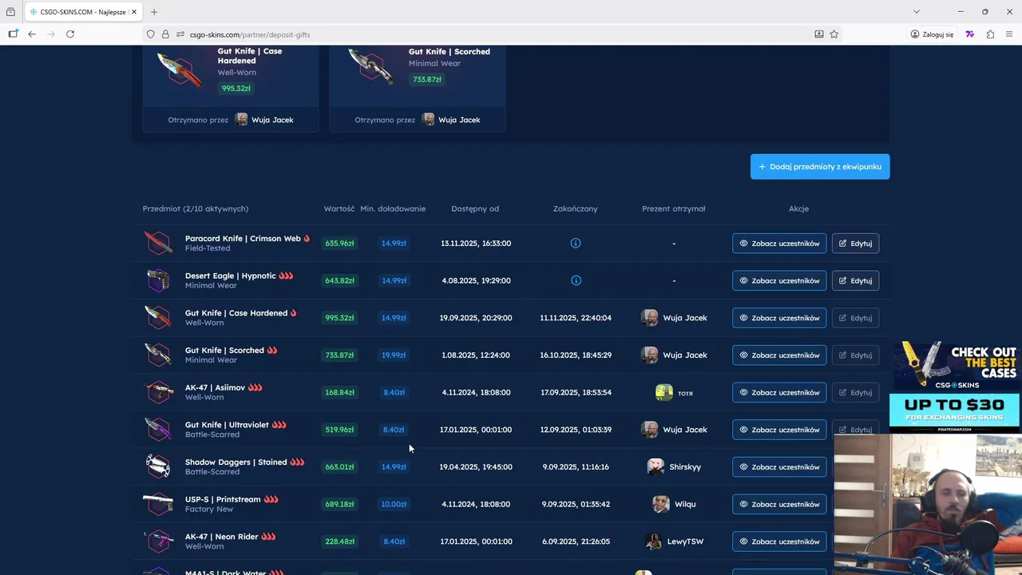Click the Check Out The Best Cases ad
This screenshot has width=1022, height=575.
(x=956, y=367)
